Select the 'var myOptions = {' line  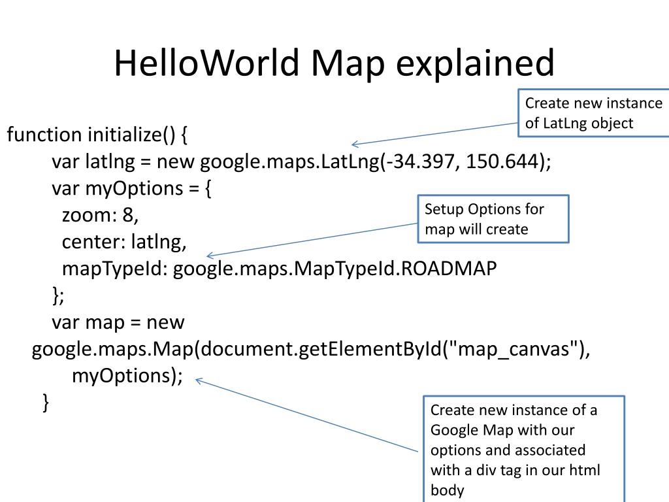[x=131, y=189]
